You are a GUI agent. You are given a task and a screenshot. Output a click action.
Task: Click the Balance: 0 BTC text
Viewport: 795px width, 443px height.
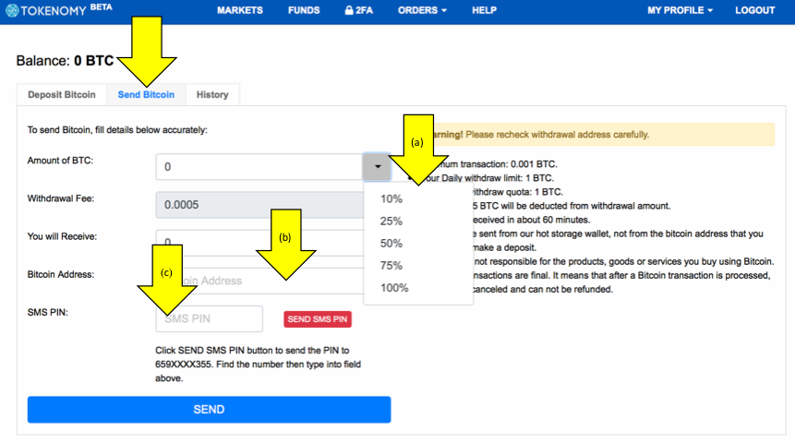(65, 61)
